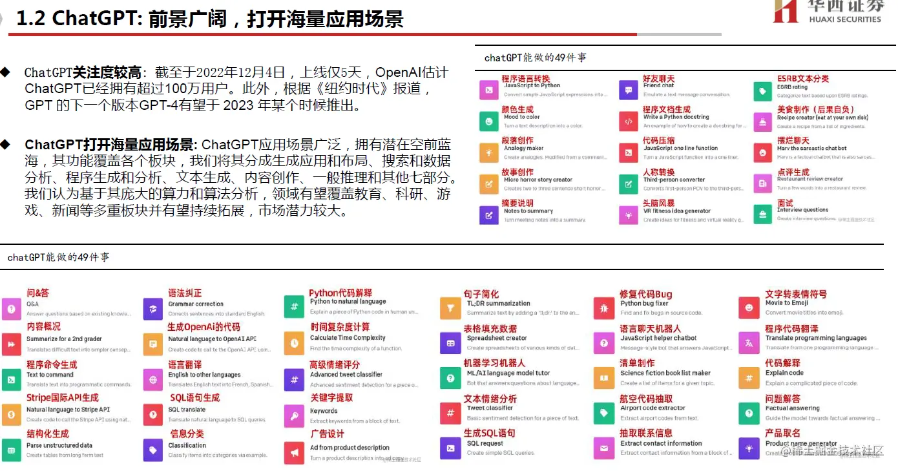This screenshot has height=471, width=898.
Task: Click the Python to natural language hash icon
Action: pyautogui.click(x=295, y=307)
